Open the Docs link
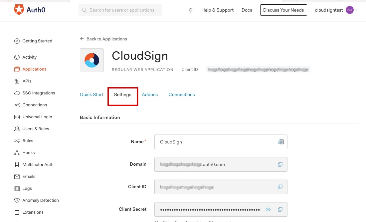Screen dimensions: 366x222 click(x=247, y=10)
